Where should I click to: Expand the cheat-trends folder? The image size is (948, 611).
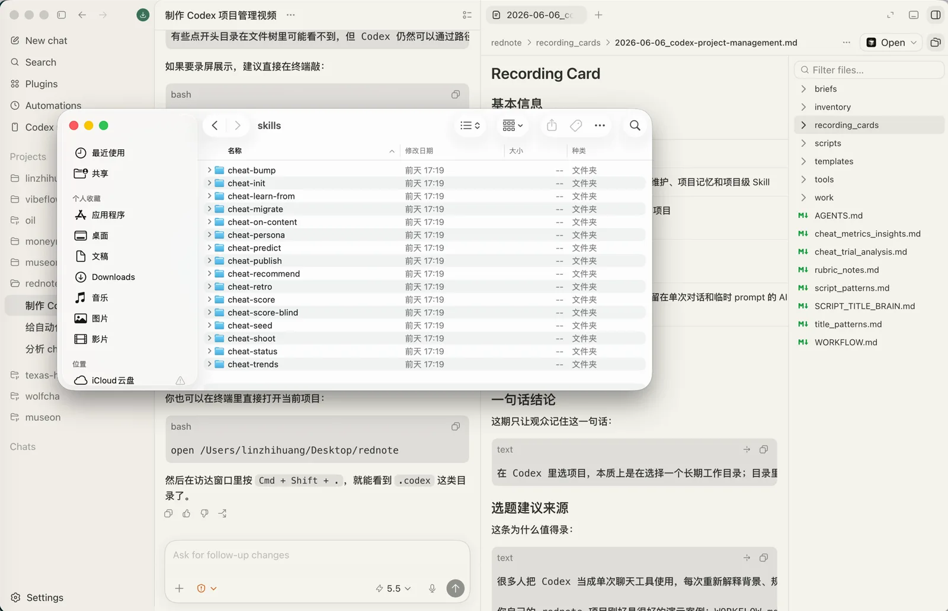[x=209, y=364]
